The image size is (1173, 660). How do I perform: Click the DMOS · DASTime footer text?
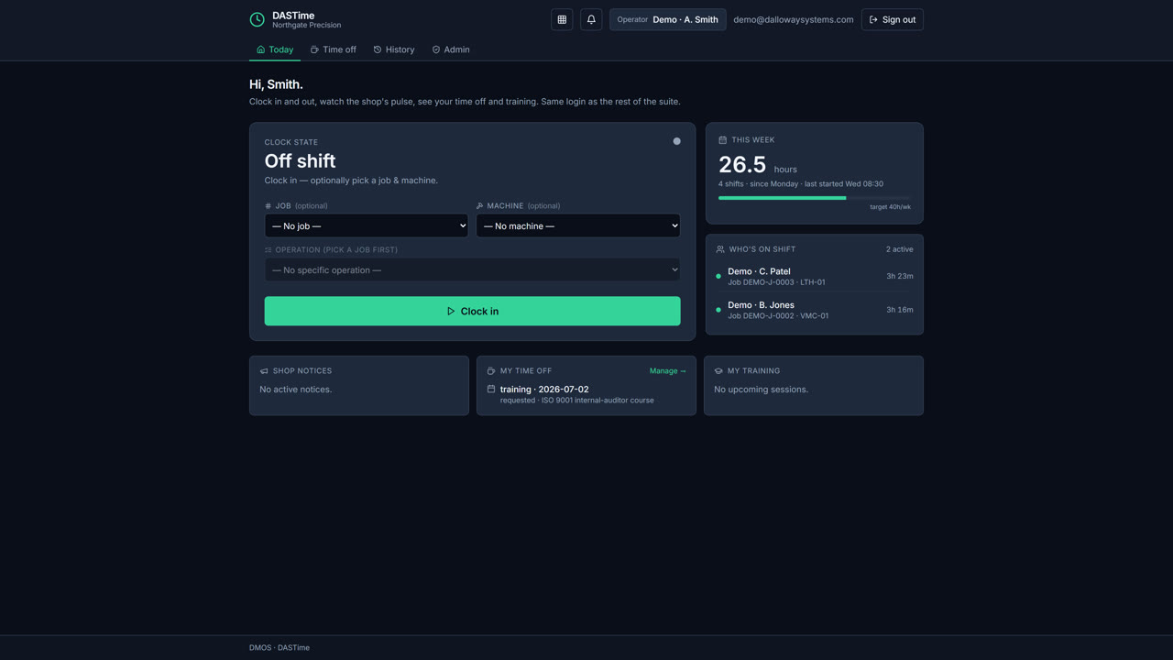point(280,648)
